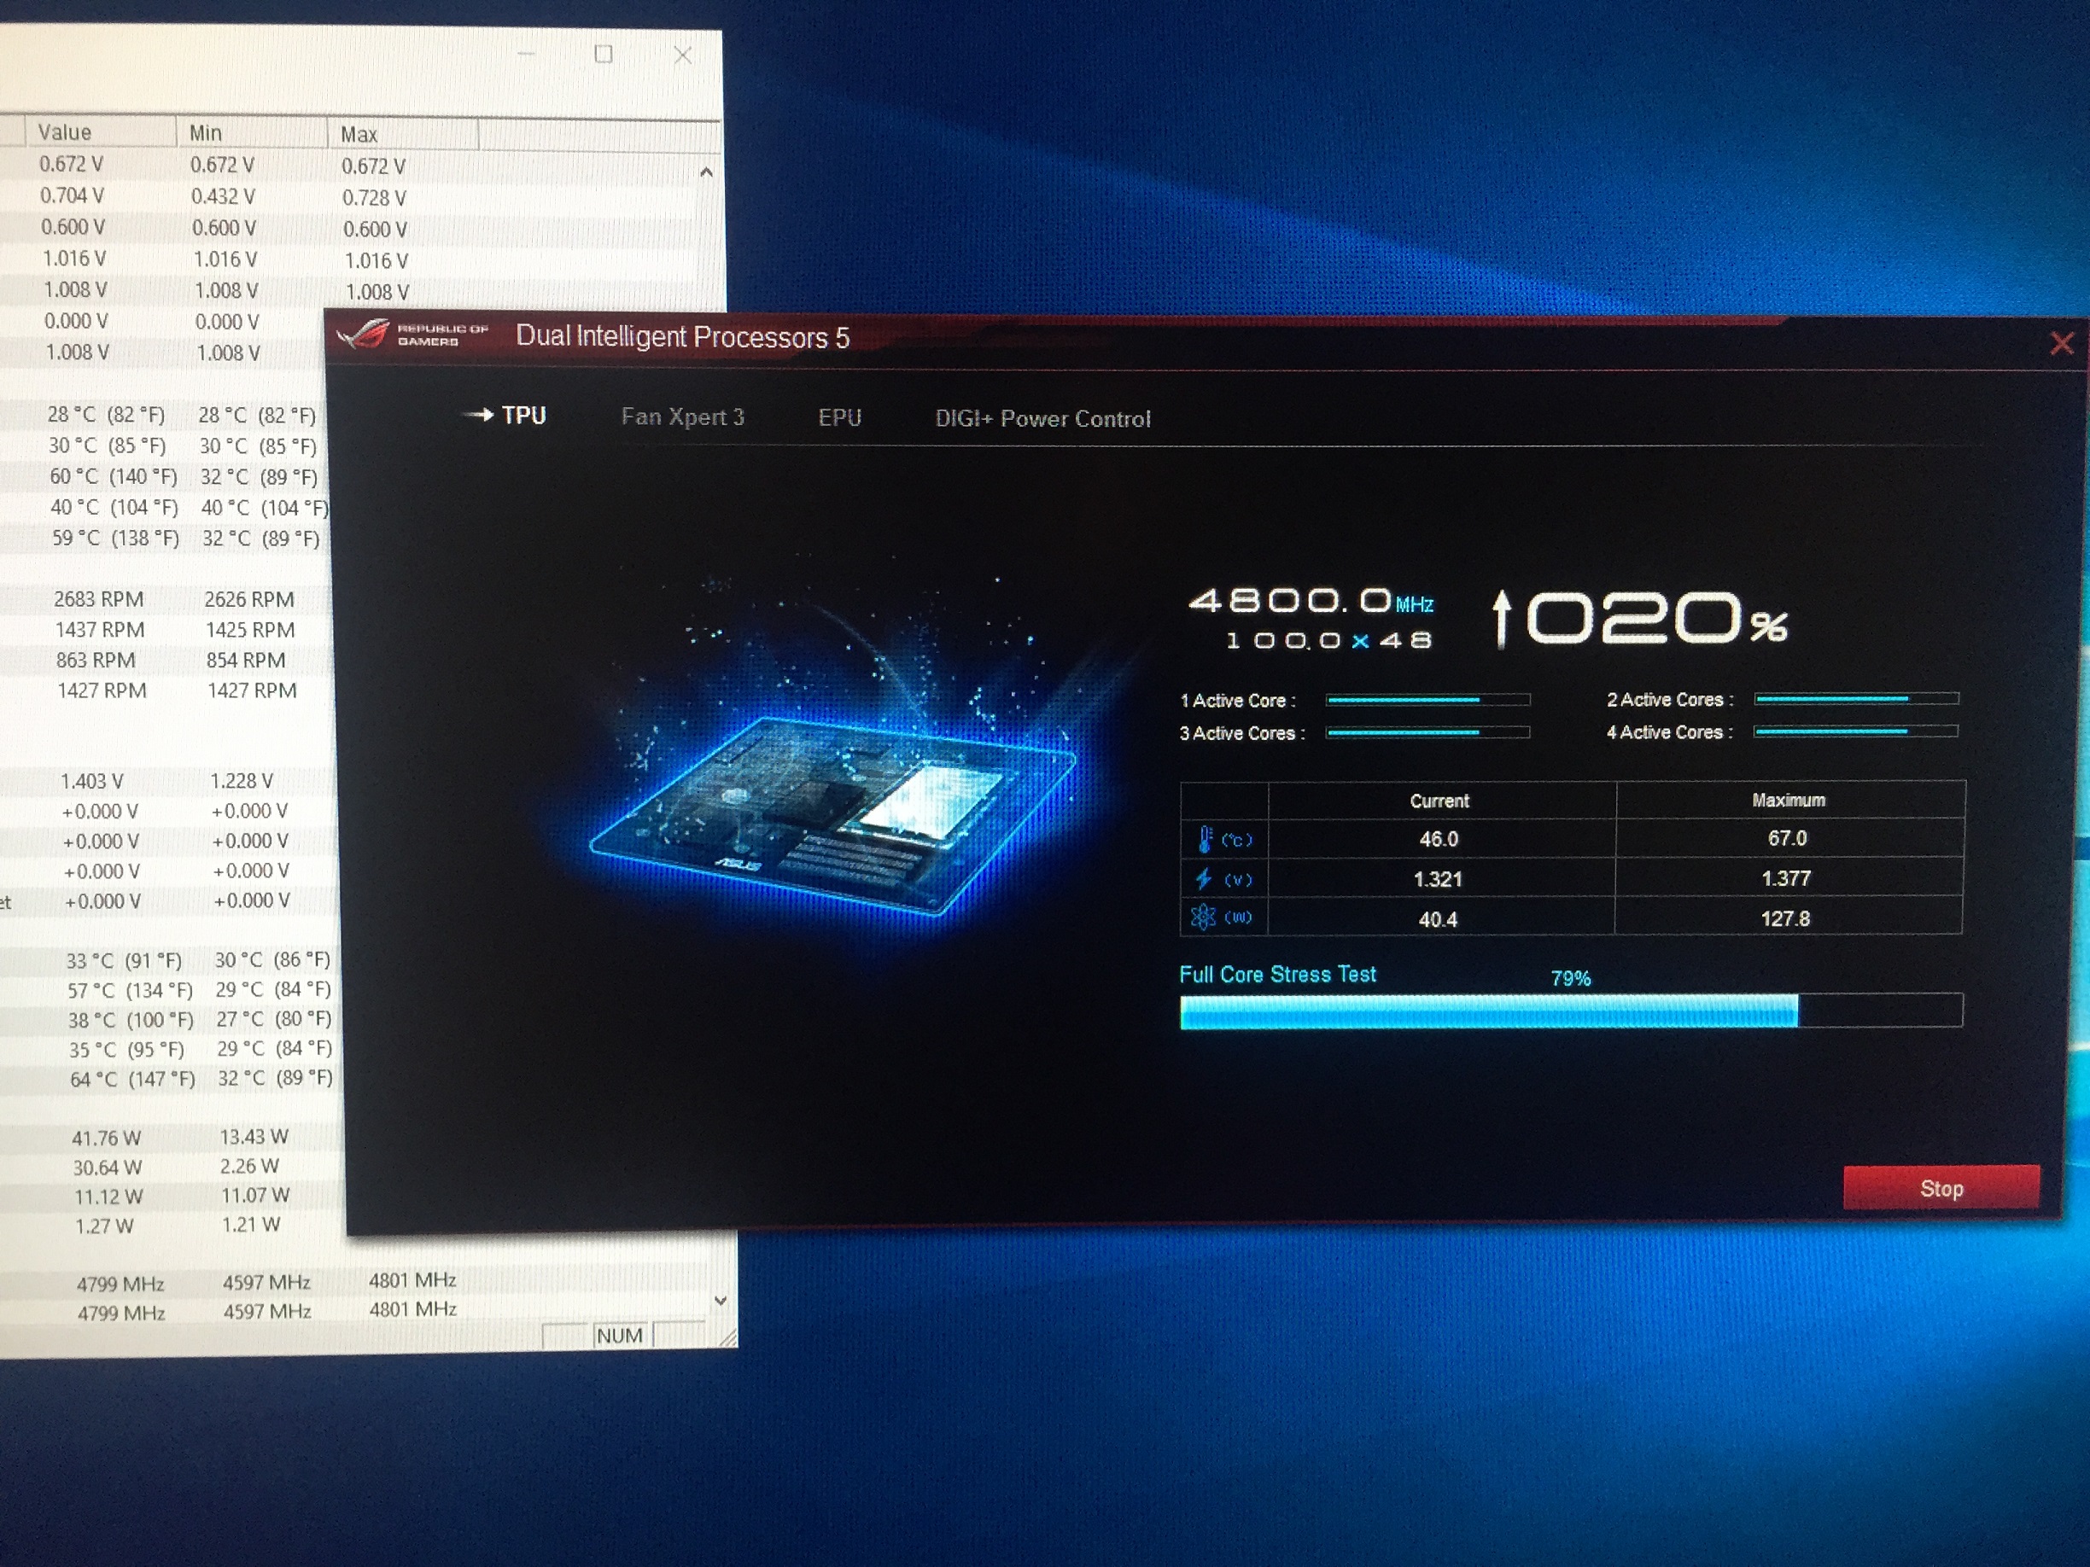Viewport: 2090px width, 1567px height.
Task: Click the 1 Active Core ratio bar
Action: 1427,700
